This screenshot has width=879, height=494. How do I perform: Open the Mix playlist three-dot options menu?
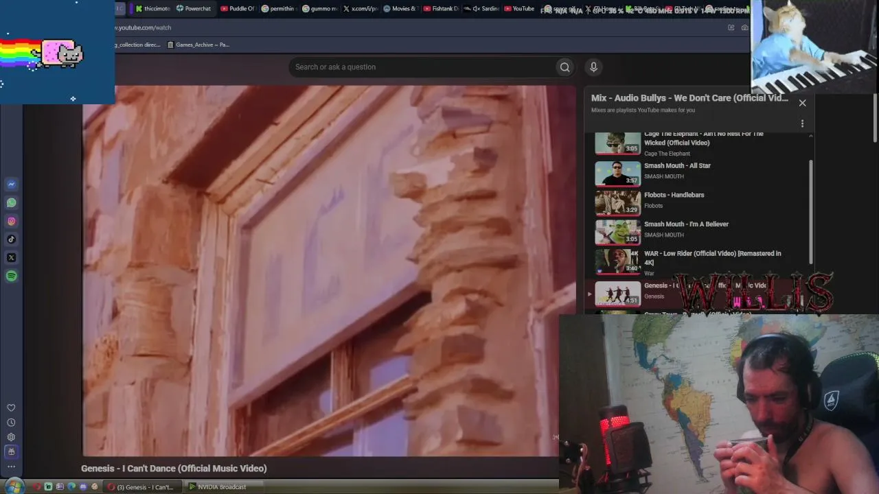[x=802, y=123]
